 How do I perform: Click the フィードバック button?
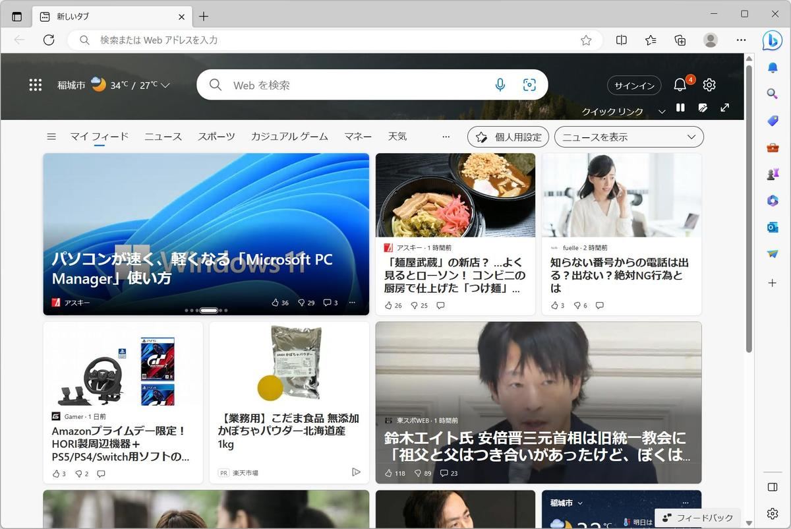pos(698,518)
